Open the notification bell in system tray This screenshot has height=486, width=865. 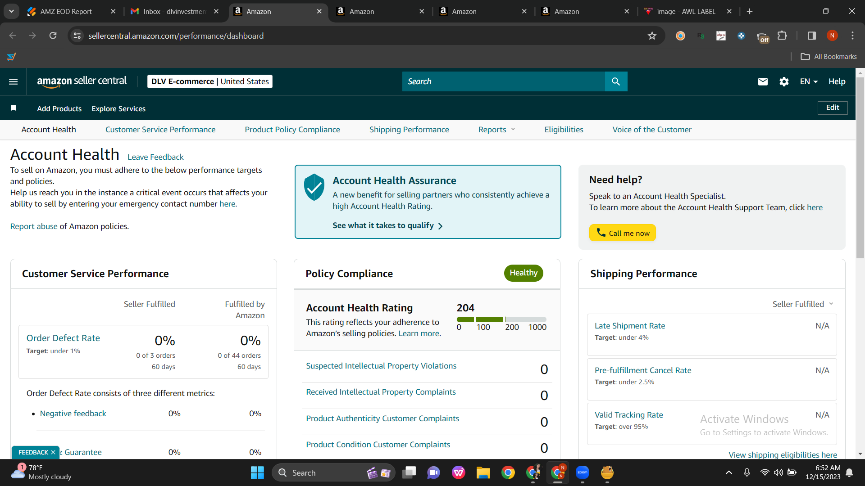pos(849,472)
